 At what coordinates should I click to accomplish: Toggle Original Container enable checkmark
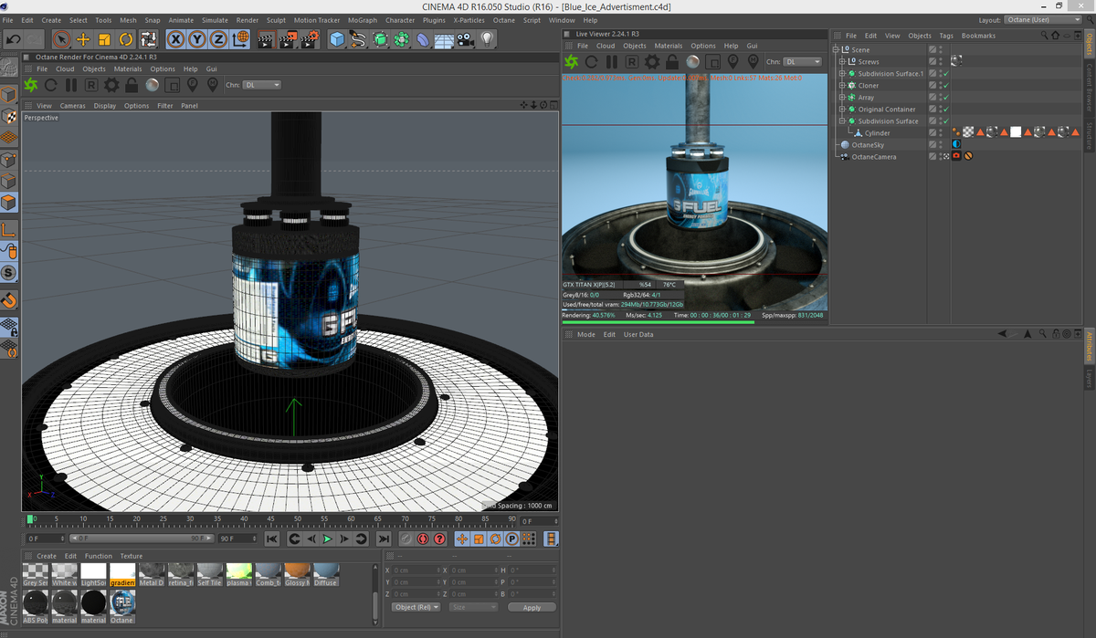(x=945, y=110)
